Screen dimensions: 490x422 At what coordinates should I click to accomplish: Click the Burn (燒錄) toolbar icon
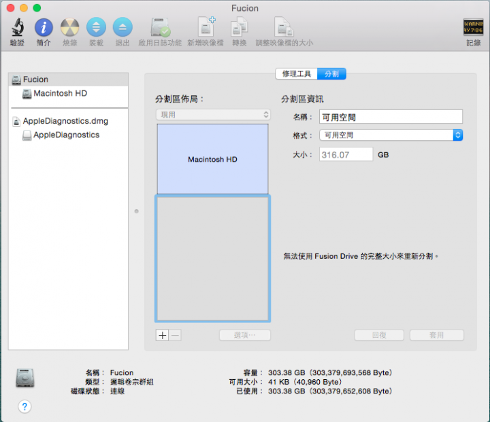coord(69,27)
